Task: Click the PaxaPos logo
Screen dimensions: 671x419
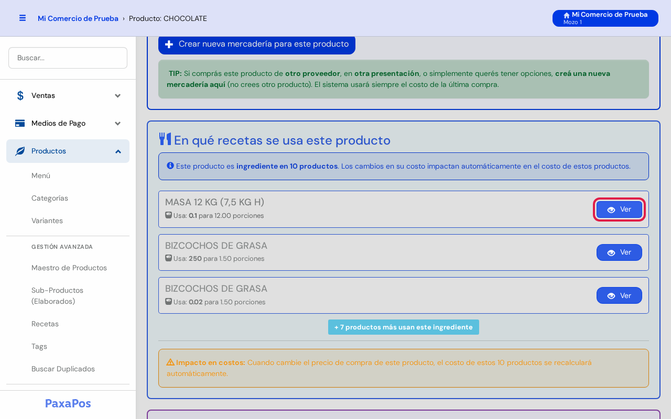Action: [68, 403]
